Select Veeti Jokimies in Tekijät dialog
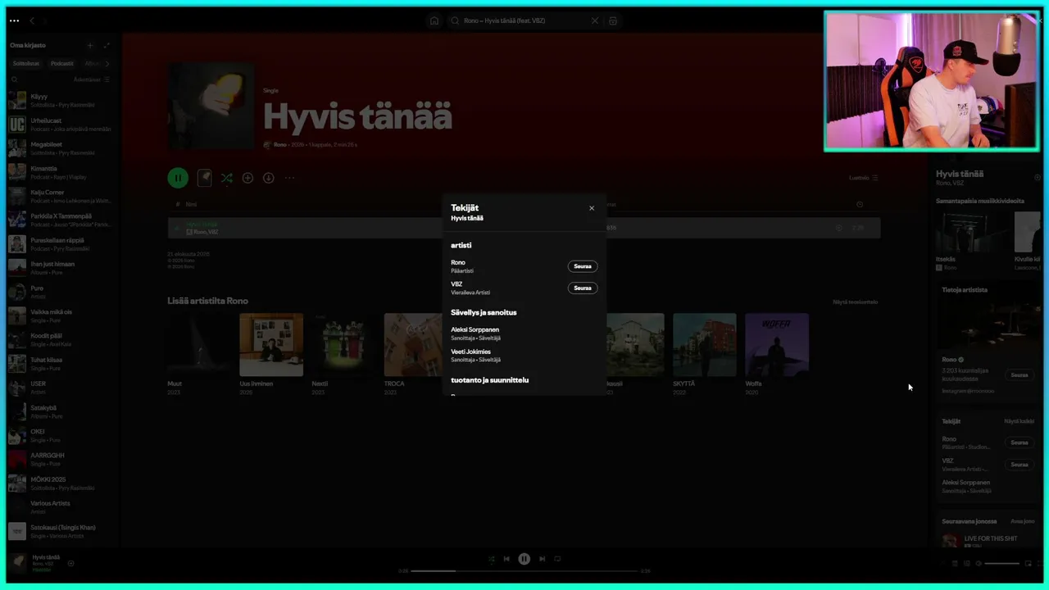The image size is (1049, 590). 470,352
